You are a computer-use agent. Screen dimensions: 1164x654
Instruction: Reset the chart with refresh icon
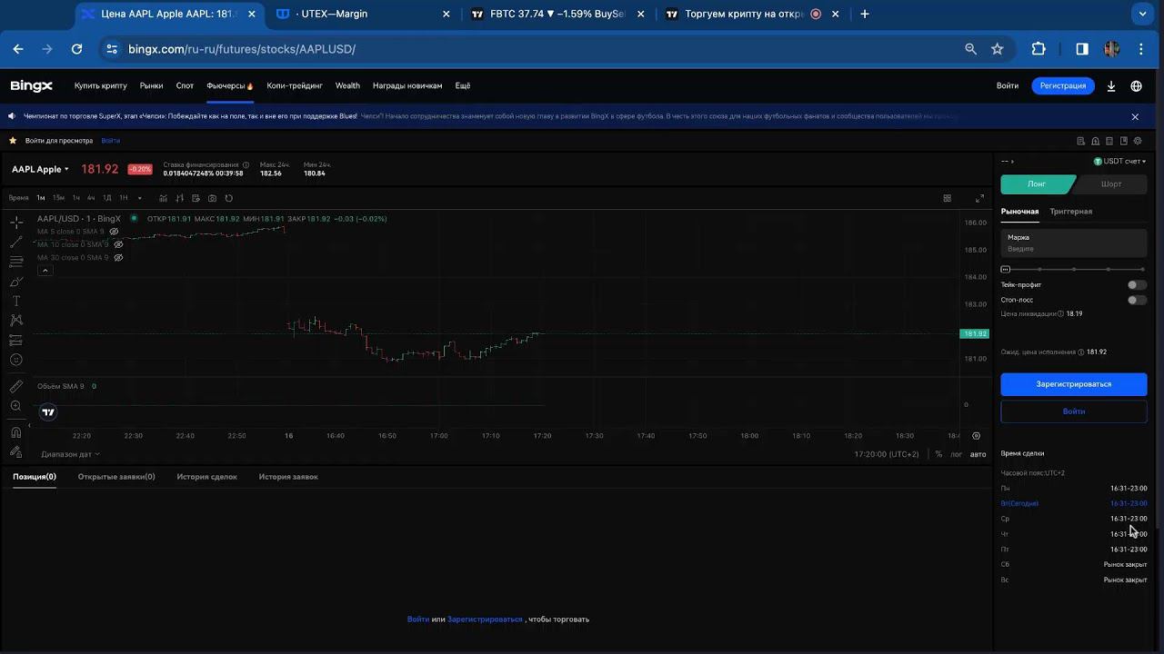(x=228, y=198)
